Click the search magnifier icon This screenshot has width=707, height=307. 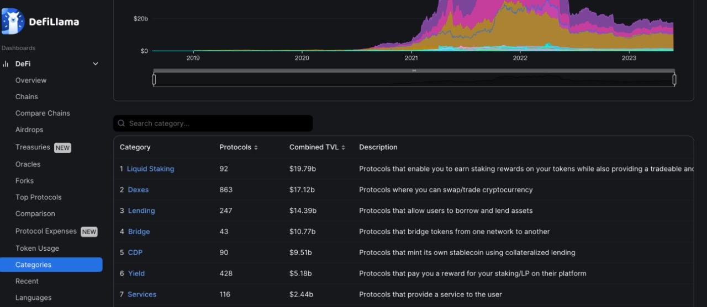coord(122,123)
